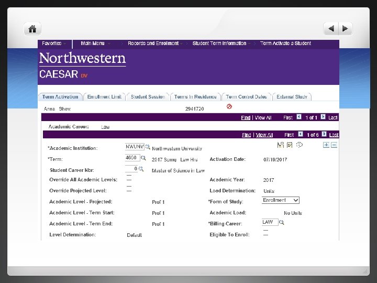
Task: Click Find link in term row header
Action: [247, 135]
